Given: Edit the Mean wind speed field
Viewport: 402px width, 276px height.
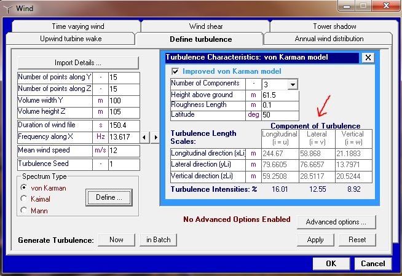Looking at the screenshot, I should [124, 151].
